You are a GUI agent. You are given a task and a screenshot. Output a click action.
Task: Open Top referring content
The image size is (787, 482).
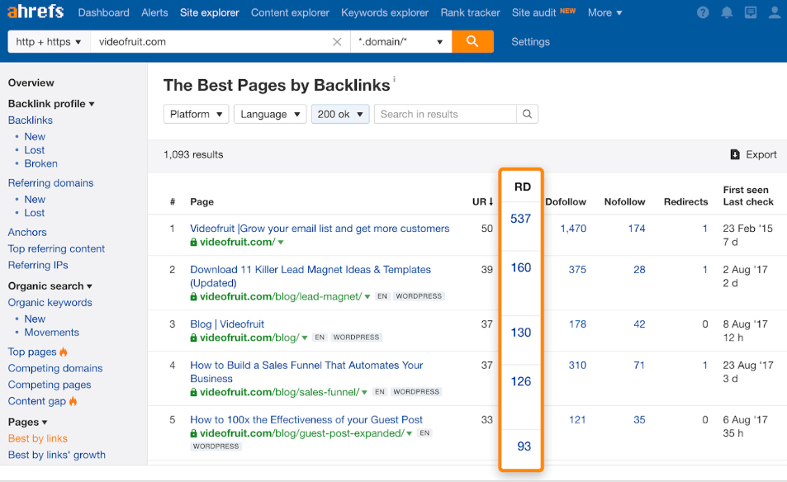pyautogui.click(x=56, y=248)
